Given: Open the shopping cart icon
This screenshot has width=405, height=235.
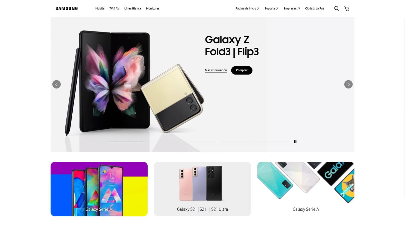Looking at the screenshot, I should coord(347,8).
